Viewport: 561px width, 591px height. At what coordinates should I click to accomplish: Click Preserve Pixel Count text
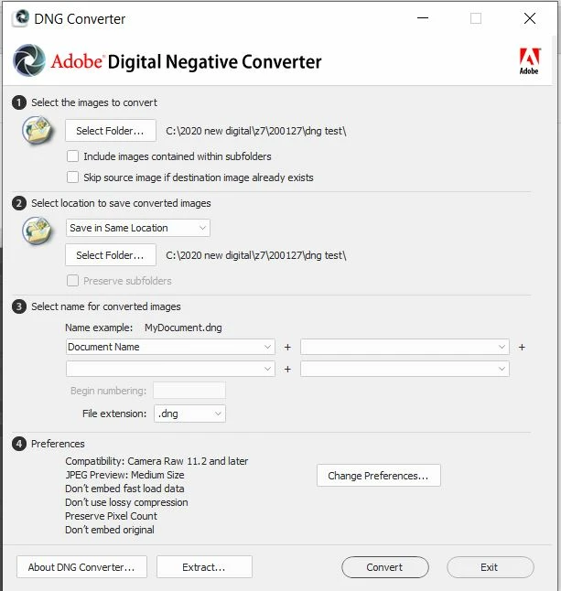click(112, 516)
